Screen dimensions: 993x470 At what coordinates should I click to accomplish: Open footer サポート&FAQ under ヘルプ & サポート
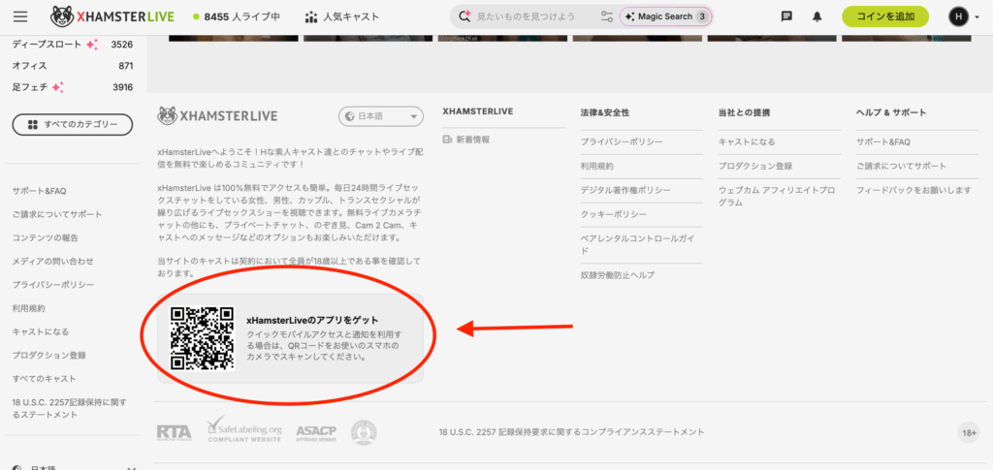pos(882,142)
